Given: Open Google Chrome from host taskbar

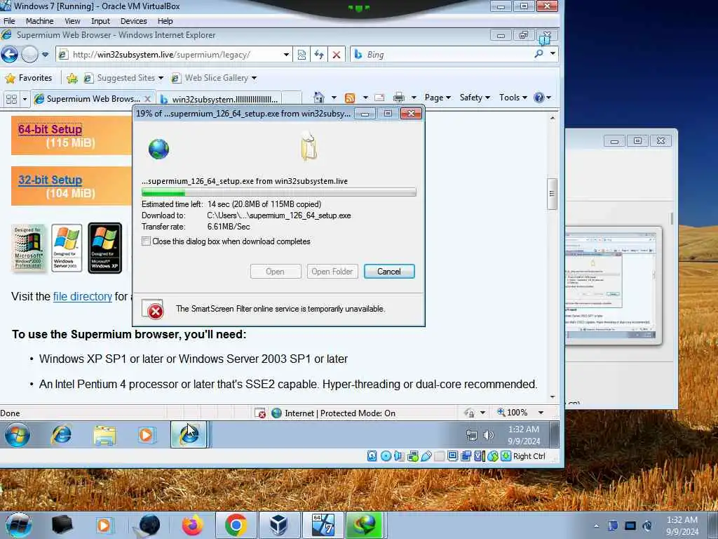Looking at the screenshot, I should [x=236, y=525].
